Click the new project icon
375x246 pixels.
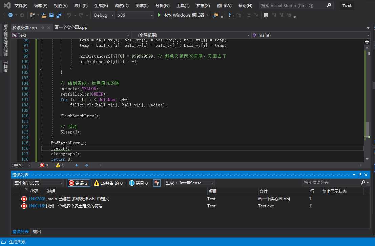[32, 15]
